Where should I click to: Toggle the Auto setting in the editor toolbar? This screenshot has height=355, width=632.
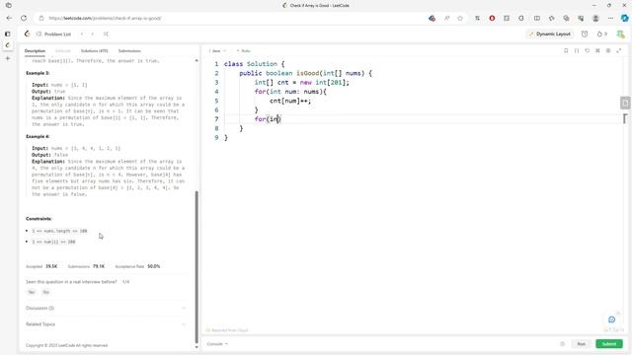[x=244, y=51]
